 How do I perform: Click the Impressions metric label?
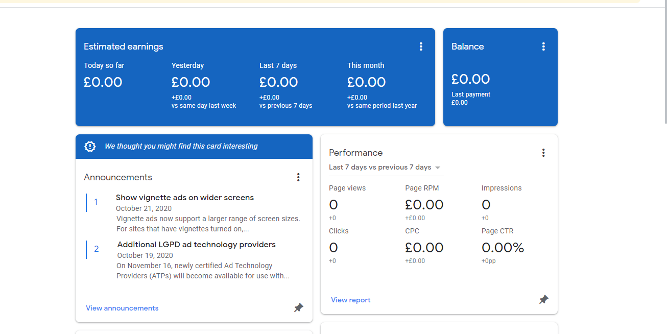pyautogui.click(x=502, y=188)
